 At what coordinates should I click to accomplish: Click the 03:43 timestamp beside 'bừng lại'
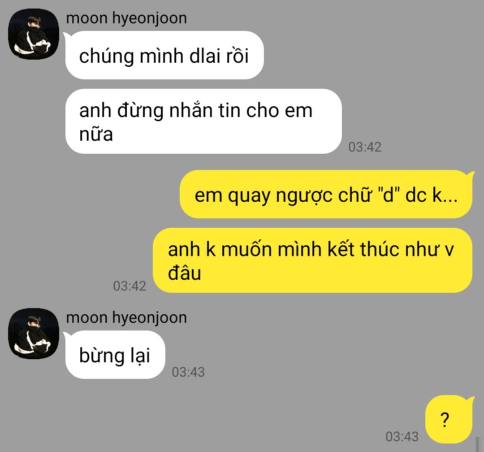[188, 372]
